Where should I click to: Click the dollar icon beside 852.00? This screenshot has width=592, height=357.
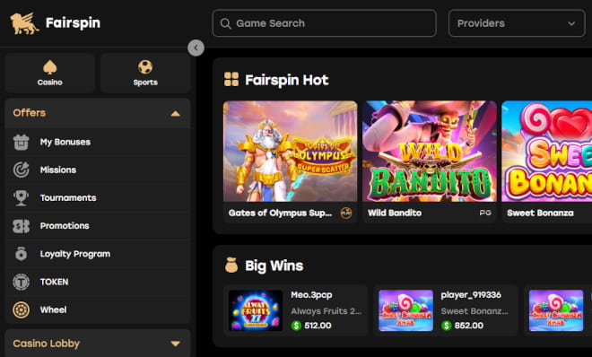point(447,326)
